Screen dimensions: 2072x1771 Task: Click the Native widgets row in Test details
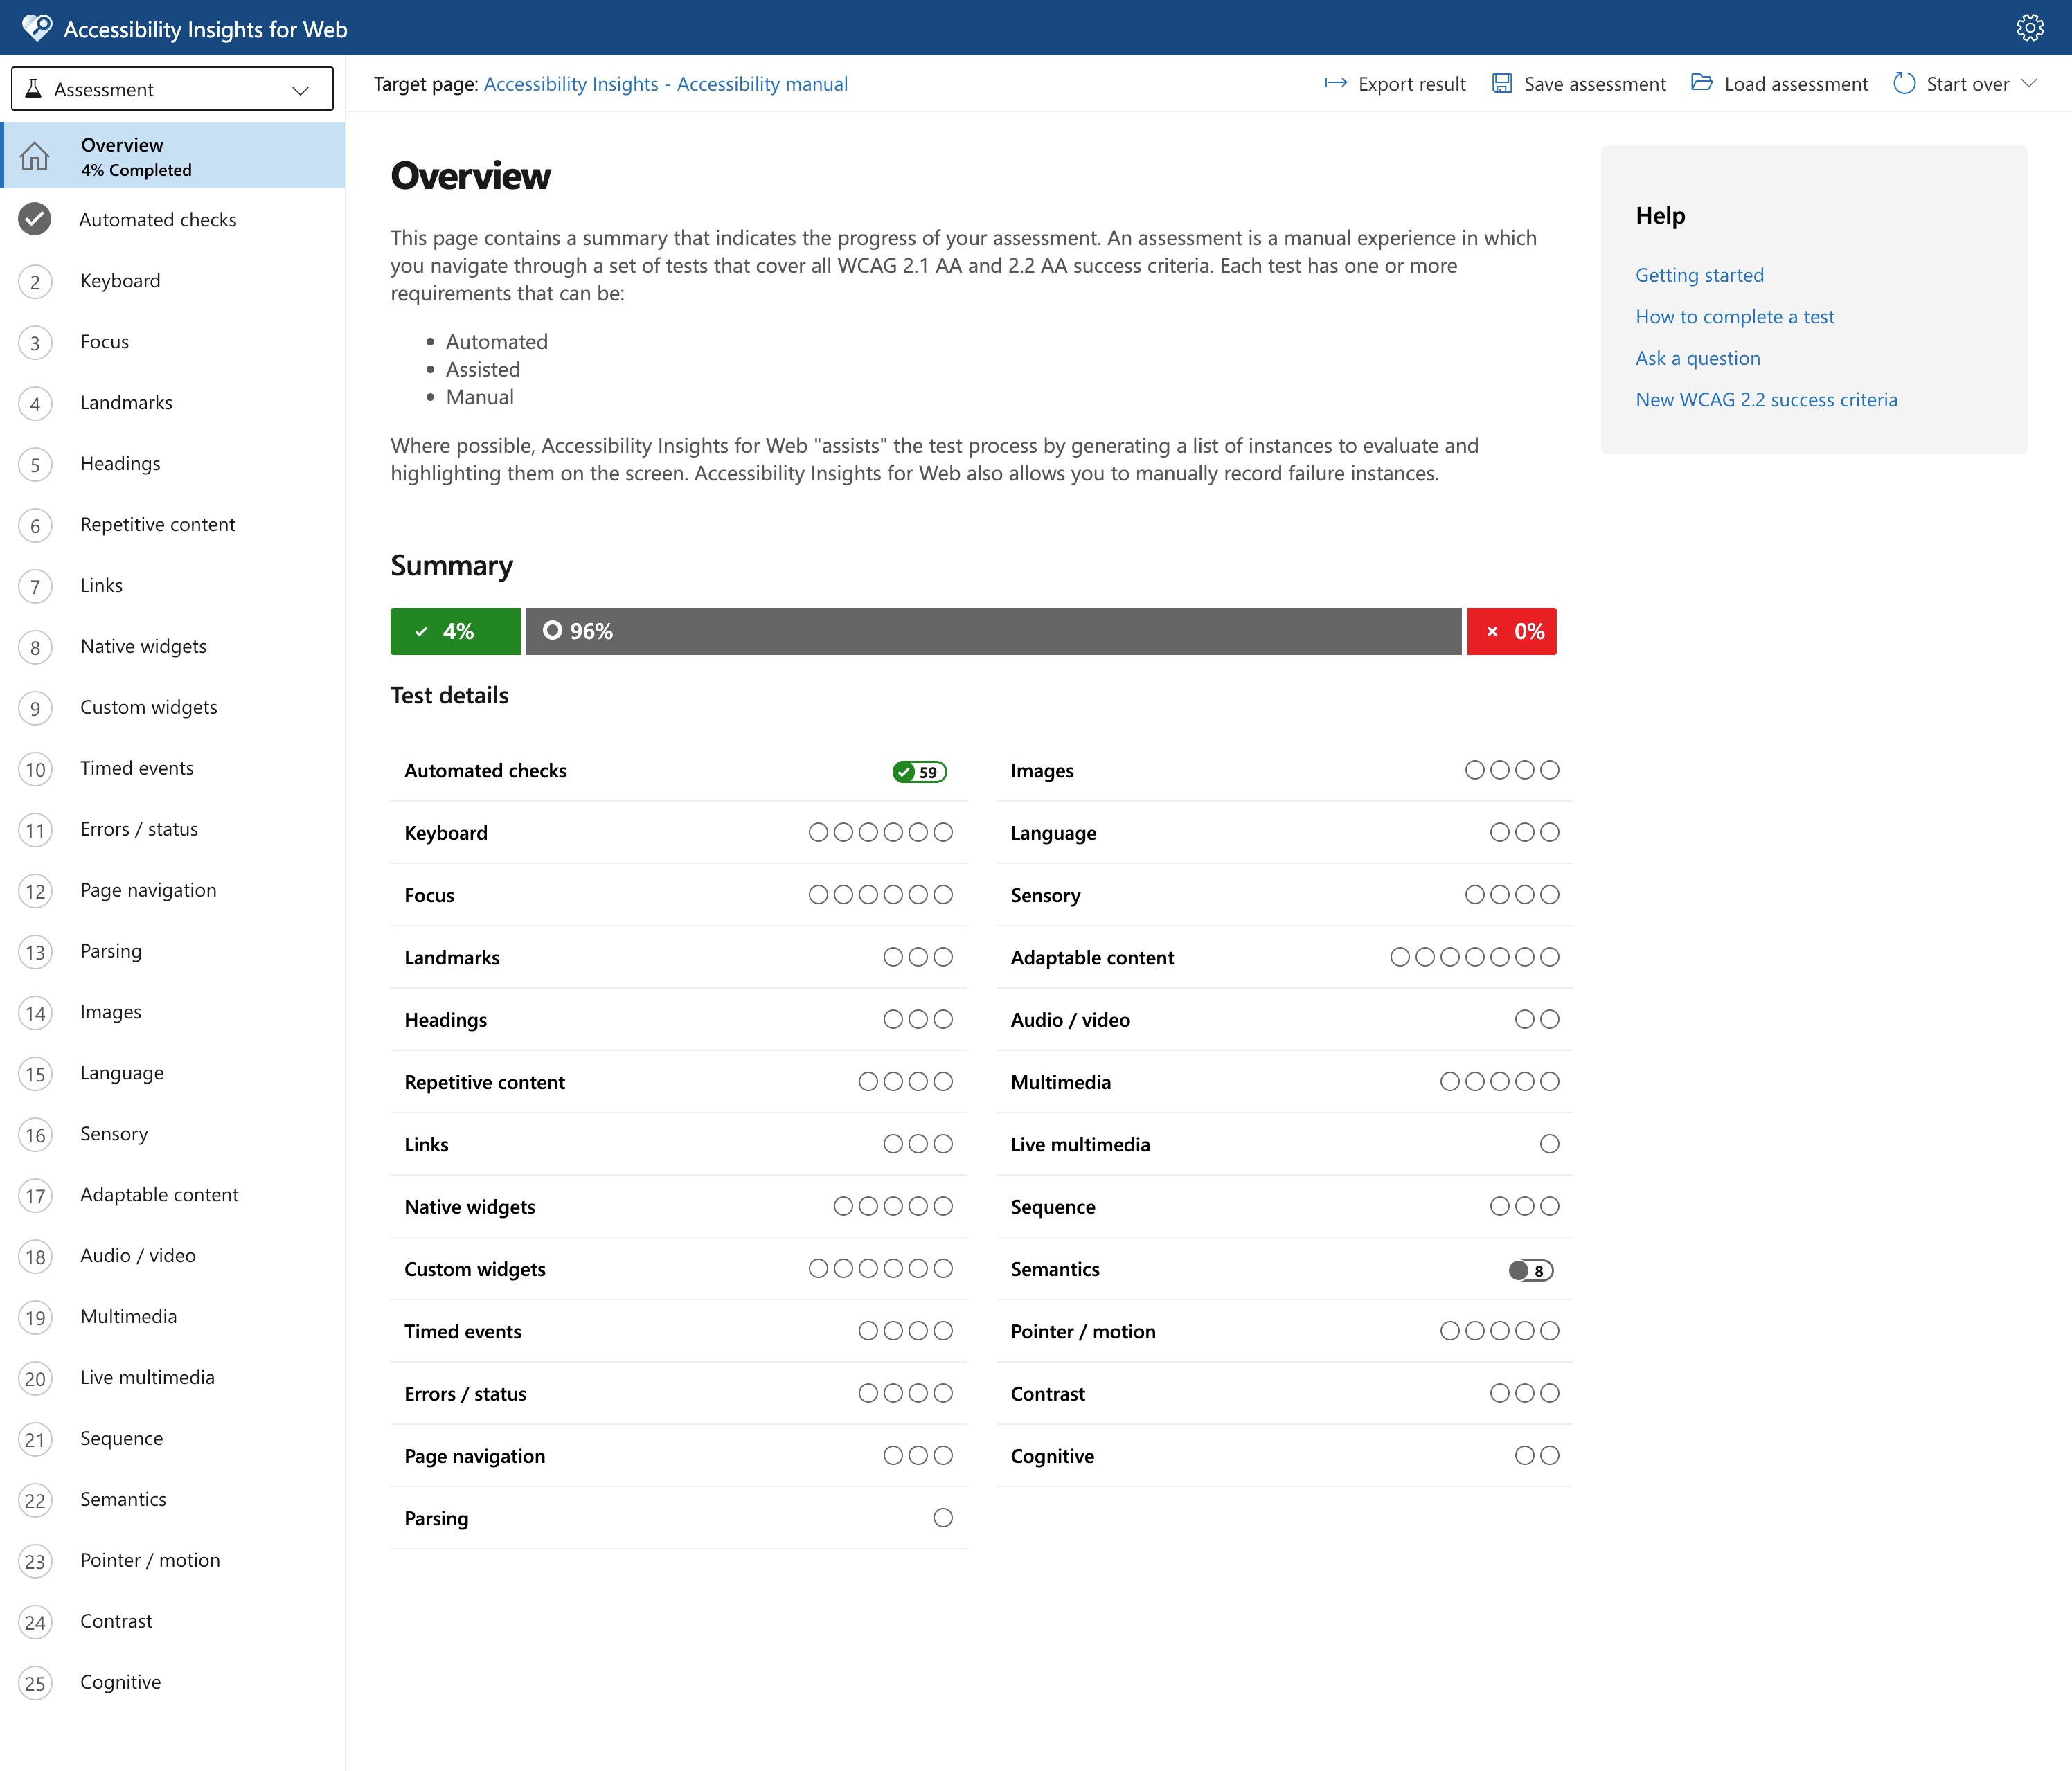678,1207
